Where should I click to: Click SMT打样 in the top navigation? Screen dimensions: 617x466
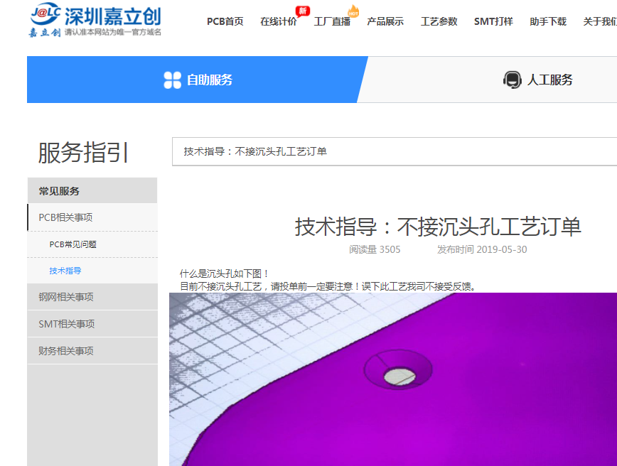click(493, 21)
